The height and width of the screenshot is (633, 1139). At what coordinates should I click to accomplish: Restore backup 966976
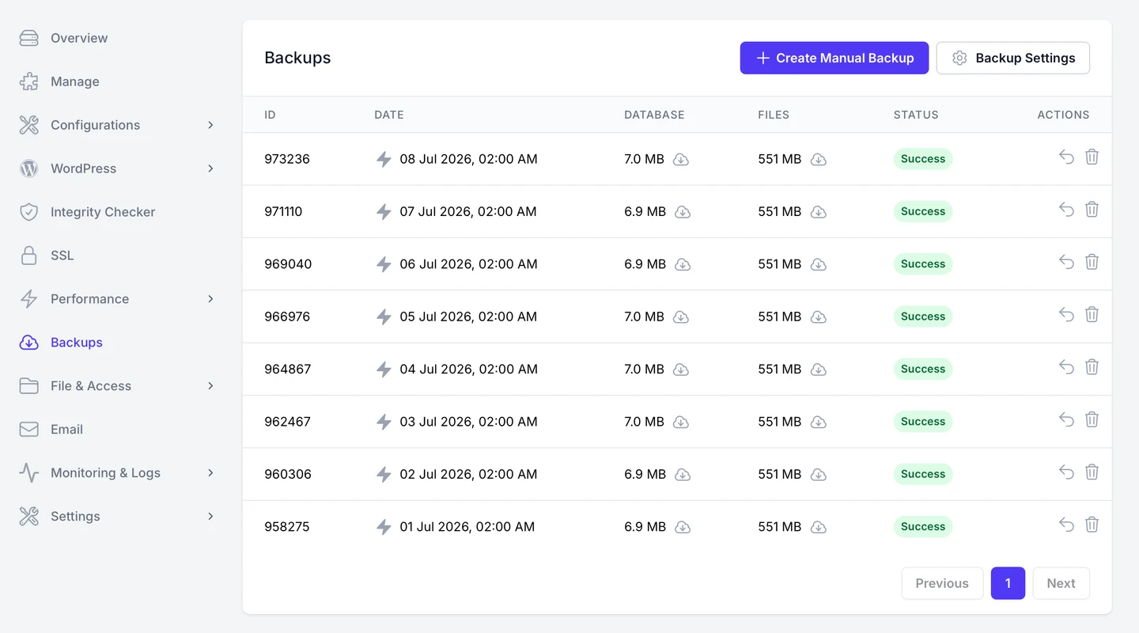point(1066,314)
